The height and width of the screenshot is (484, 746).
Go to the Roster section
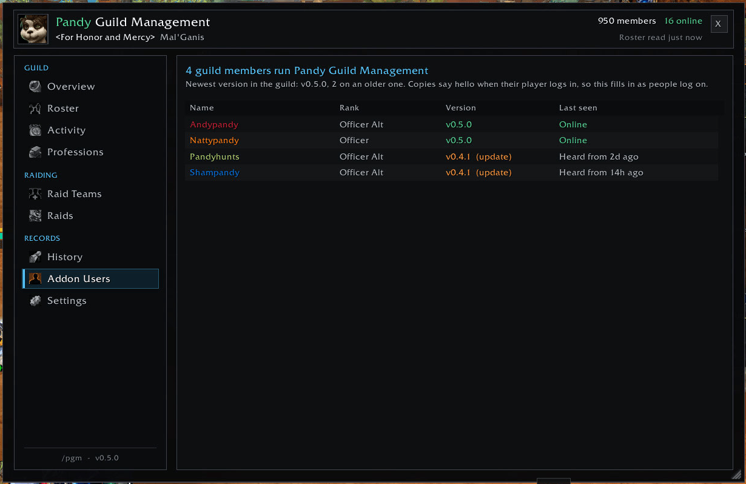(x=90, y=108)
